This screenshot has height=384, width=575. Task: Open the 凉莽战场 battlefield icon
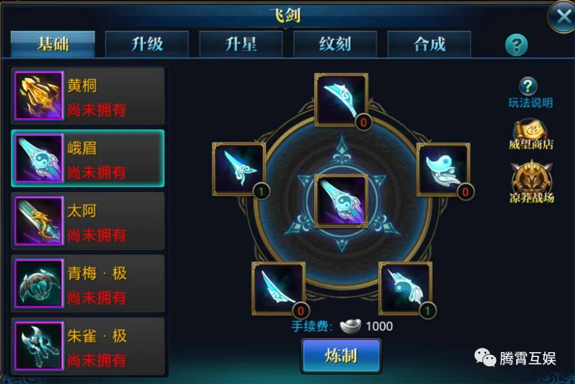point(531,181)
